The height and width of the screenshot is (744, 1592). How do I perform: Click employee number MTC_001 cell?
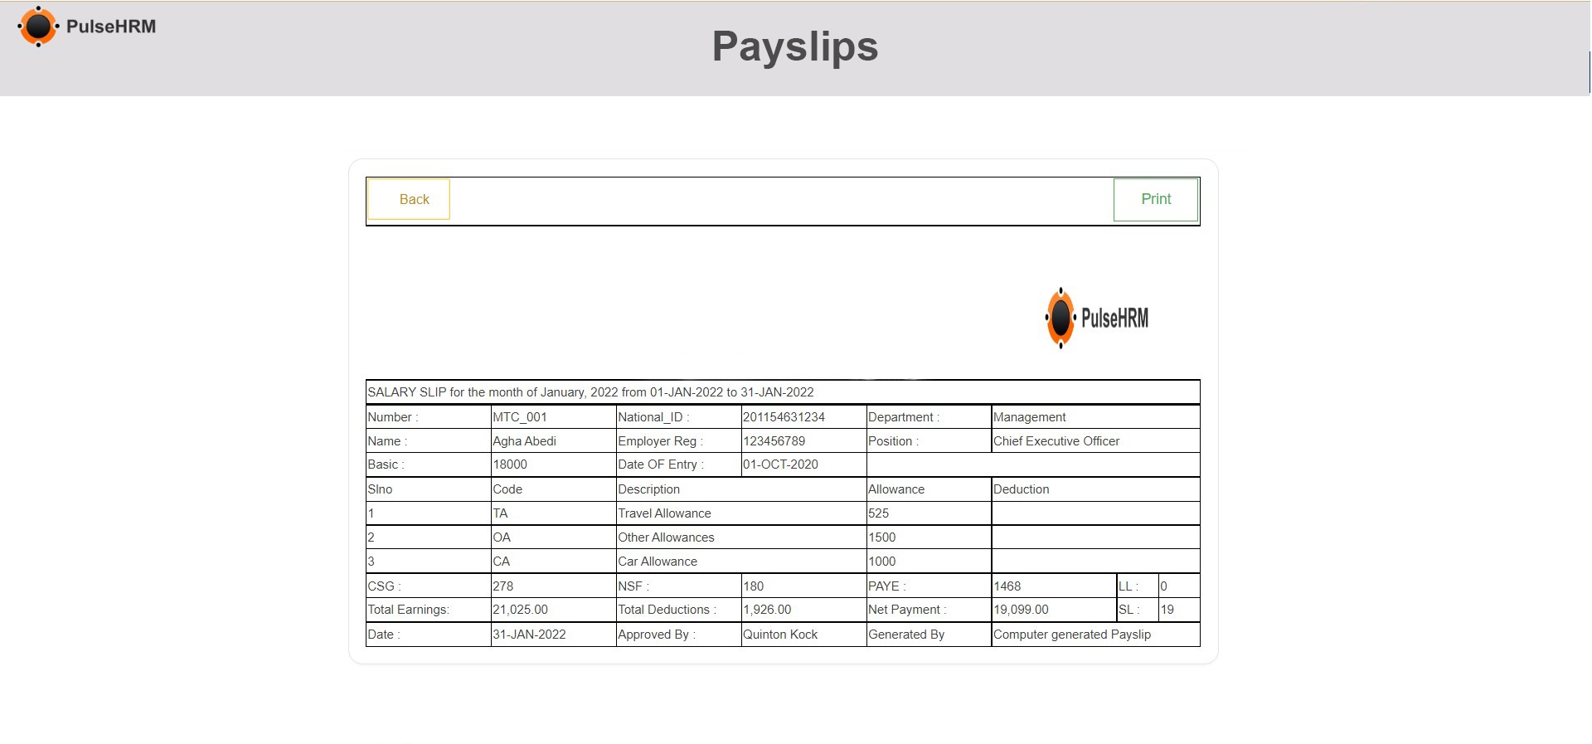point(520,417)
